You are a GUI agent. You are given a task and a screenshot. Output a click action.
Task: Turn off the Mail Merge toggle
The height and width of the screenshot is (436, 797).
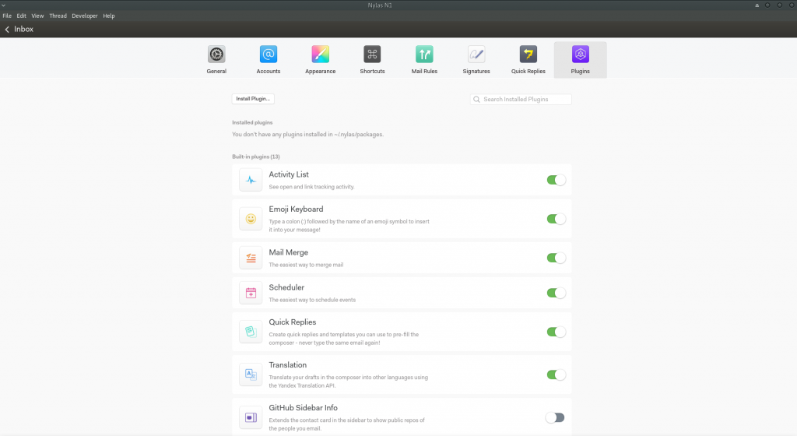click(556, 258)
